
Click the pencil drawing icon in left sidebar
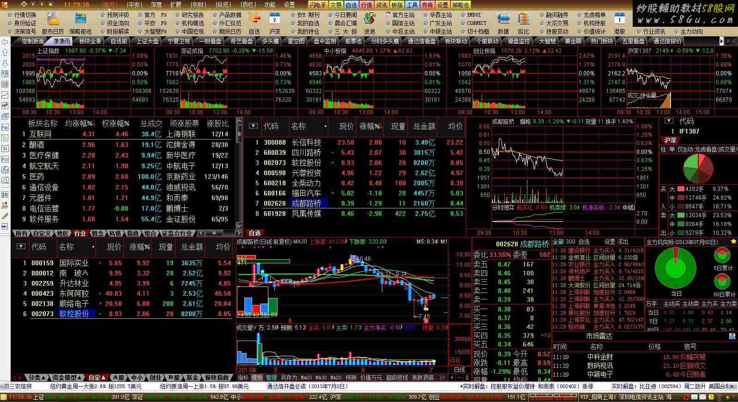pos(5,216)
